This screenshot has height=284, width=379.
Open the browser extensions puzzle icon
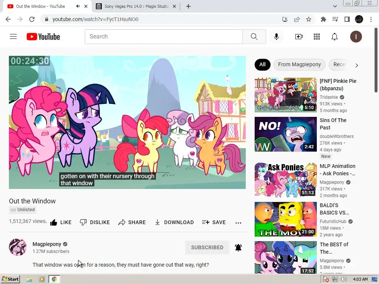[323, 19]
